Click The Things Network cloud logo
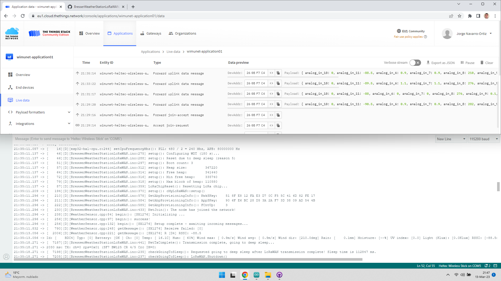 [x=12, y=34]
